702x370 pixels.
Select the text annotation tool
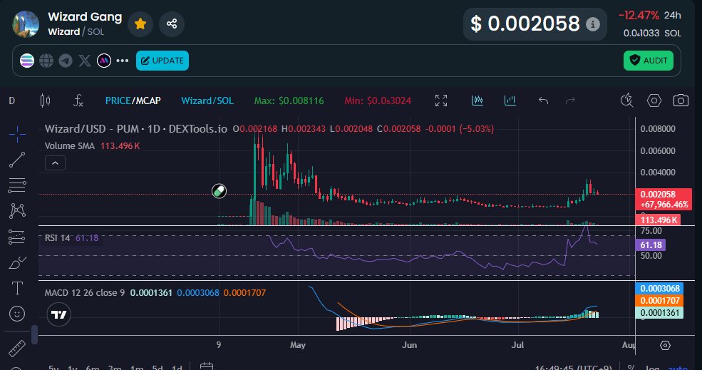click(17, 288)
